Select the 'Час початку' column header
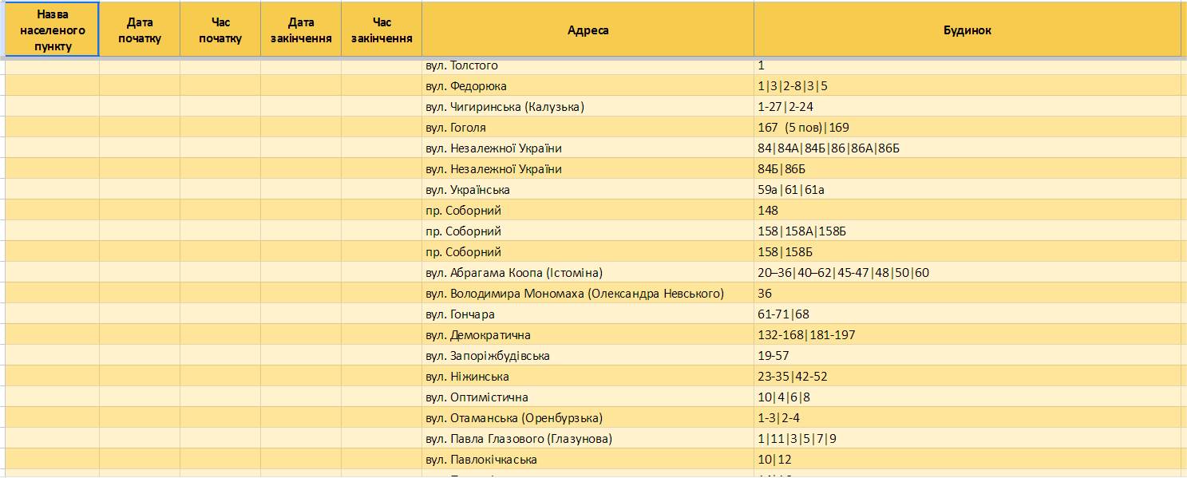 (220, 30)
